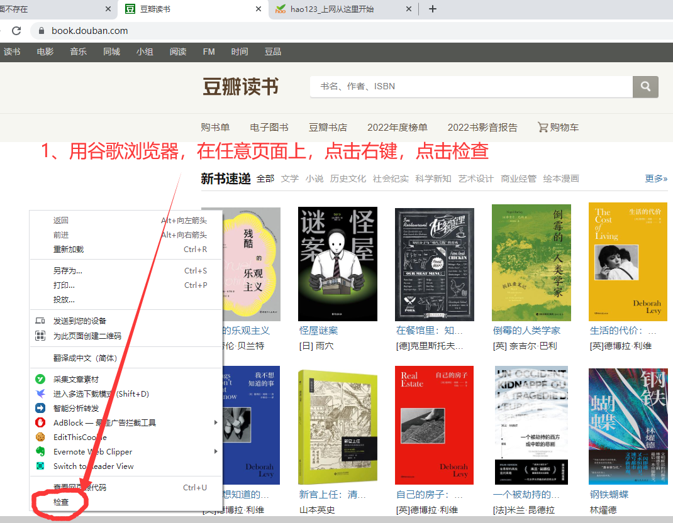Go to 购书单 page
Viewport: 673px width, 523px height.
pos(215,128)
